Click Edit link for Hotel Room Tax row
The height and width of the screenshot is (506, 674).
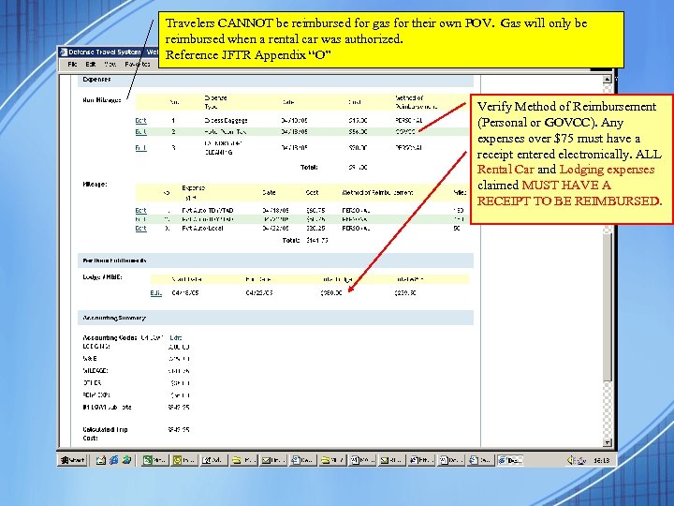click(140, 132)
